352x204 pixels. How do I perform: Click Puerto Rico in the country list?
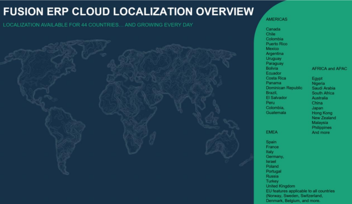point(276,44)
